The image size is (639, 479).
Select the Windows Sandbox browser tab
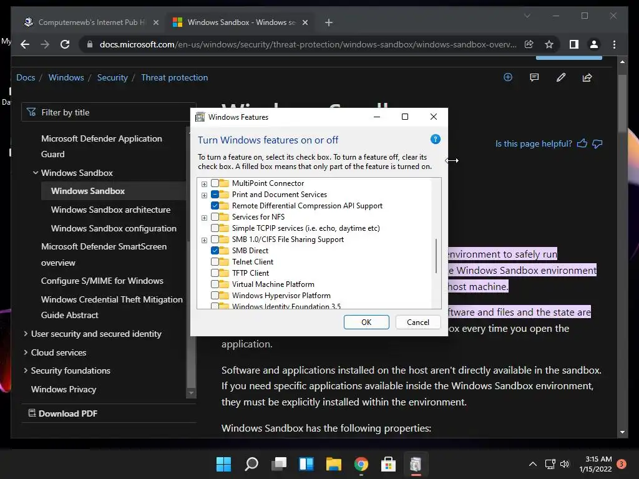(240, 22)
